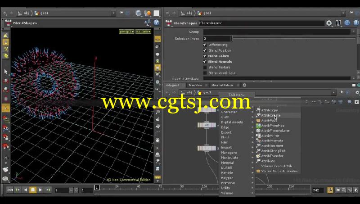Open the network editor gear settings
The height and width of the screenshot is (204, 360).
click(x=357, y=92)
